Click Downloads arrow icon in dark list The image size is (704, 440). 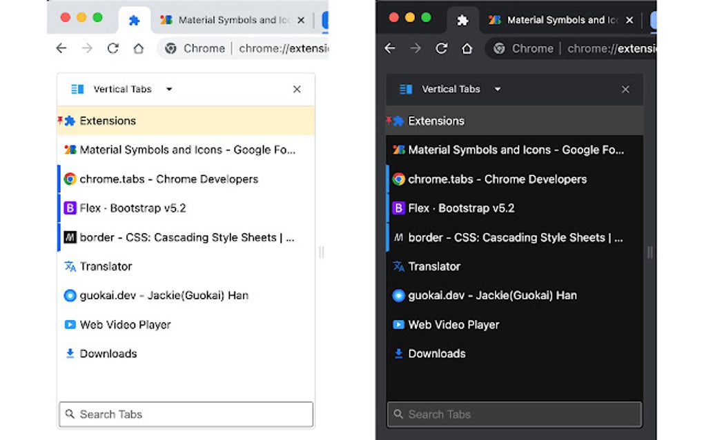(x=398, y=354)
